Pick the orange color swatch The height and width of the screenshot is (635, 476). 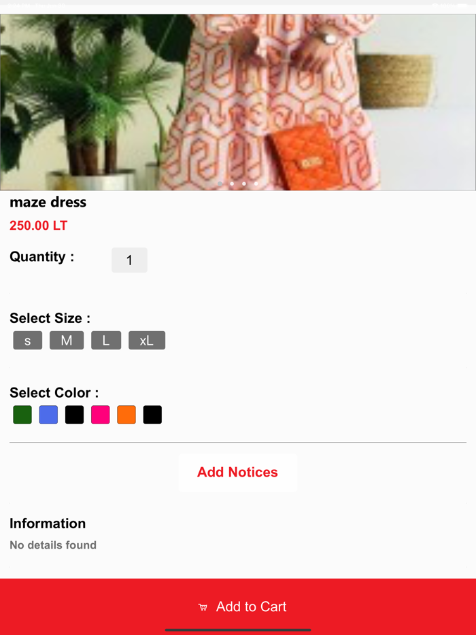[x=126, y=415]
